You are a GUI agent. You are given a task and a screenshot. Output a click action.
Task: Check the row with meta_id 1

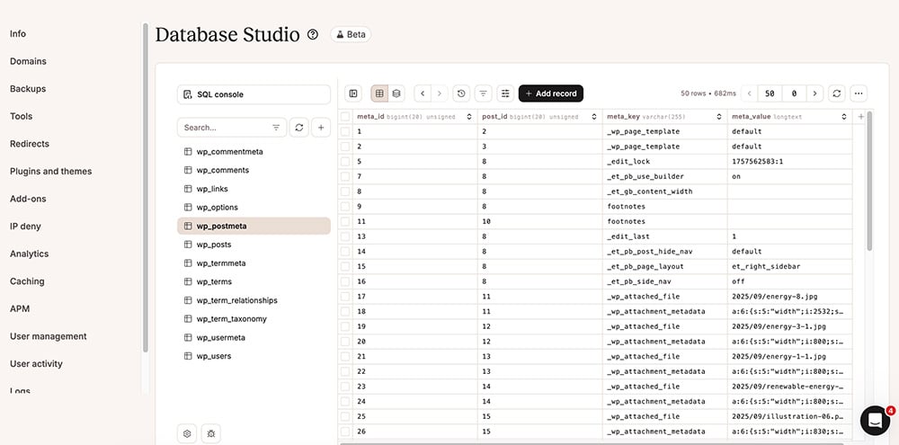(x=345, y=131)
